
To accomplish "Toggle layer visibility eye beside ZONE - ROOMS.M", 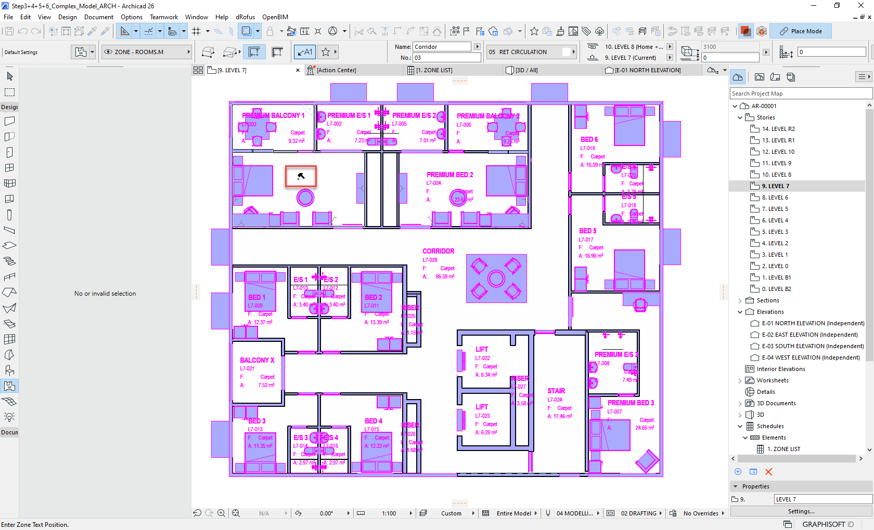I will pyautogui.click(x=108, y=51).
